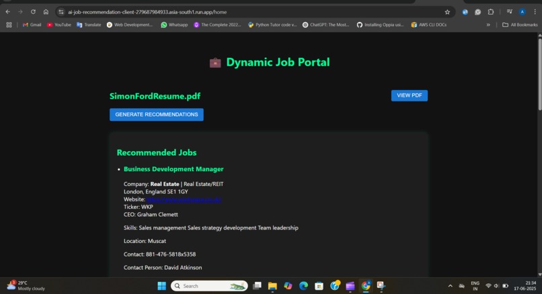Click the 'London, England SE1 1GY' address
The width and height of the screenshot is (542, 294).
[x=156, y=191]
